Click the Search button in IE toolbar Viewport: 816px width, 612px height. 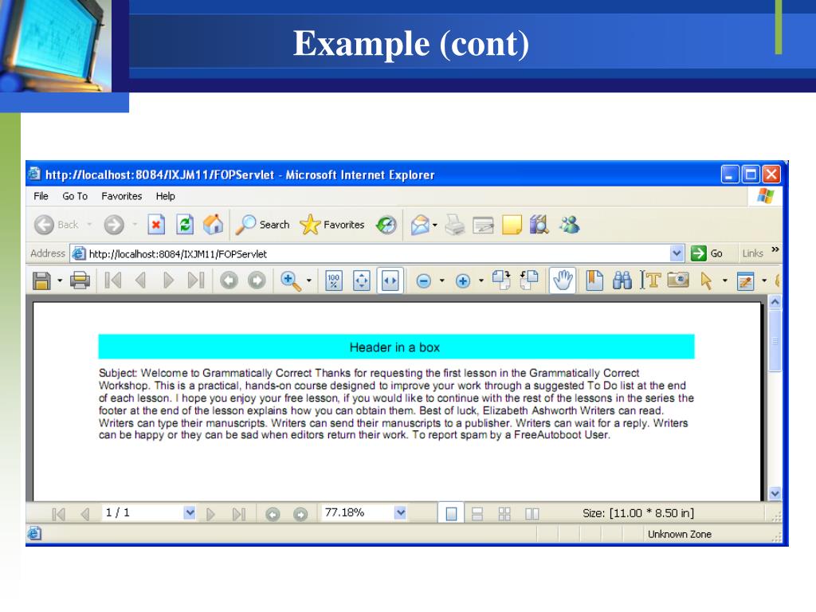point(262,225)
